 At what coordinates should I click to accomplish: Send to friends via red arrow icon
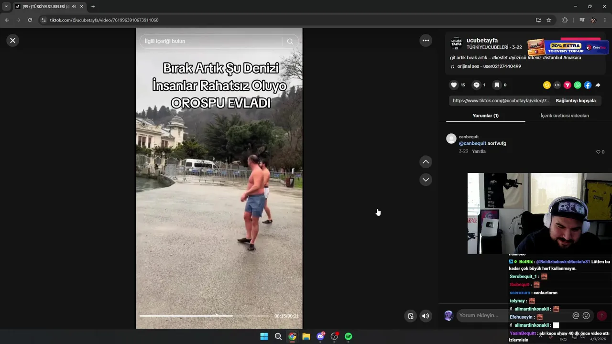(567, 85)
